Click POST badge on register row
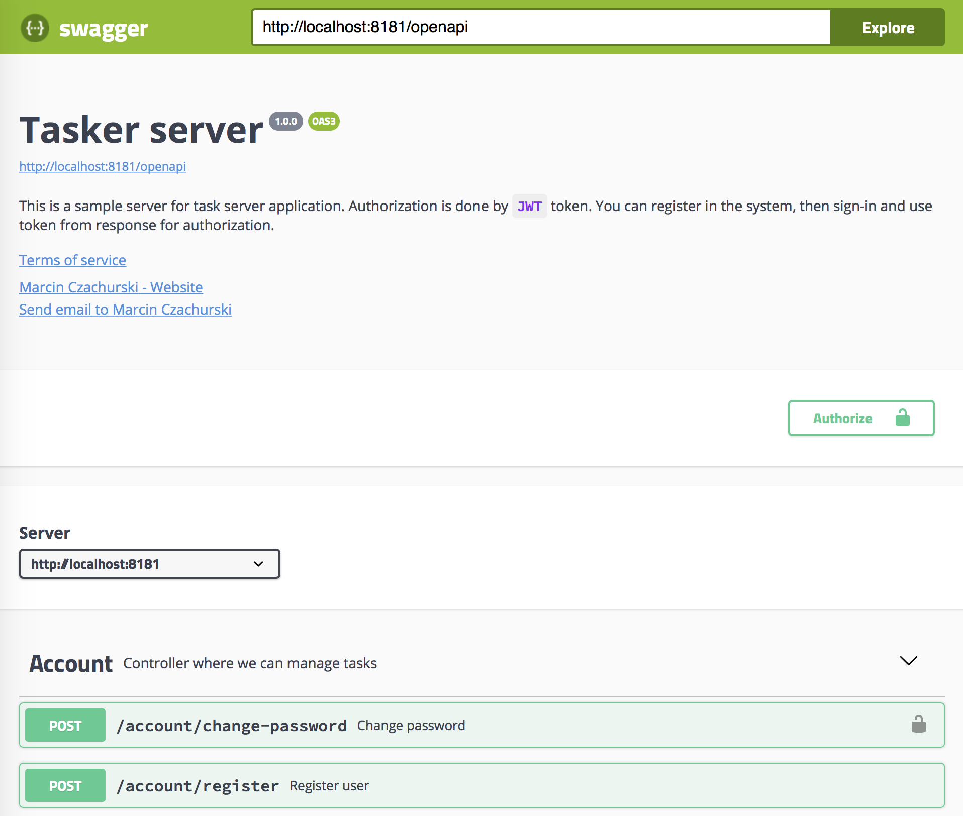Screen dimensions: 963x816 click(65, 785)
